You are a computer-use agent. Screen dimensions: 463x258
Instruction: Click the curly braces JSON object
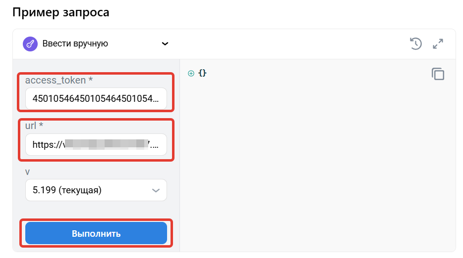pyautogui.click(x=202, y=73)
